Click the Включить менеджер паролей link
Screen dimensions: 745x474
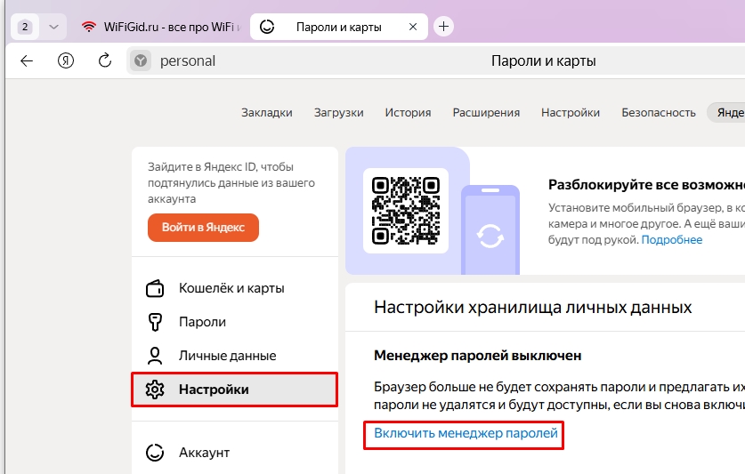[x=466, y=433]
